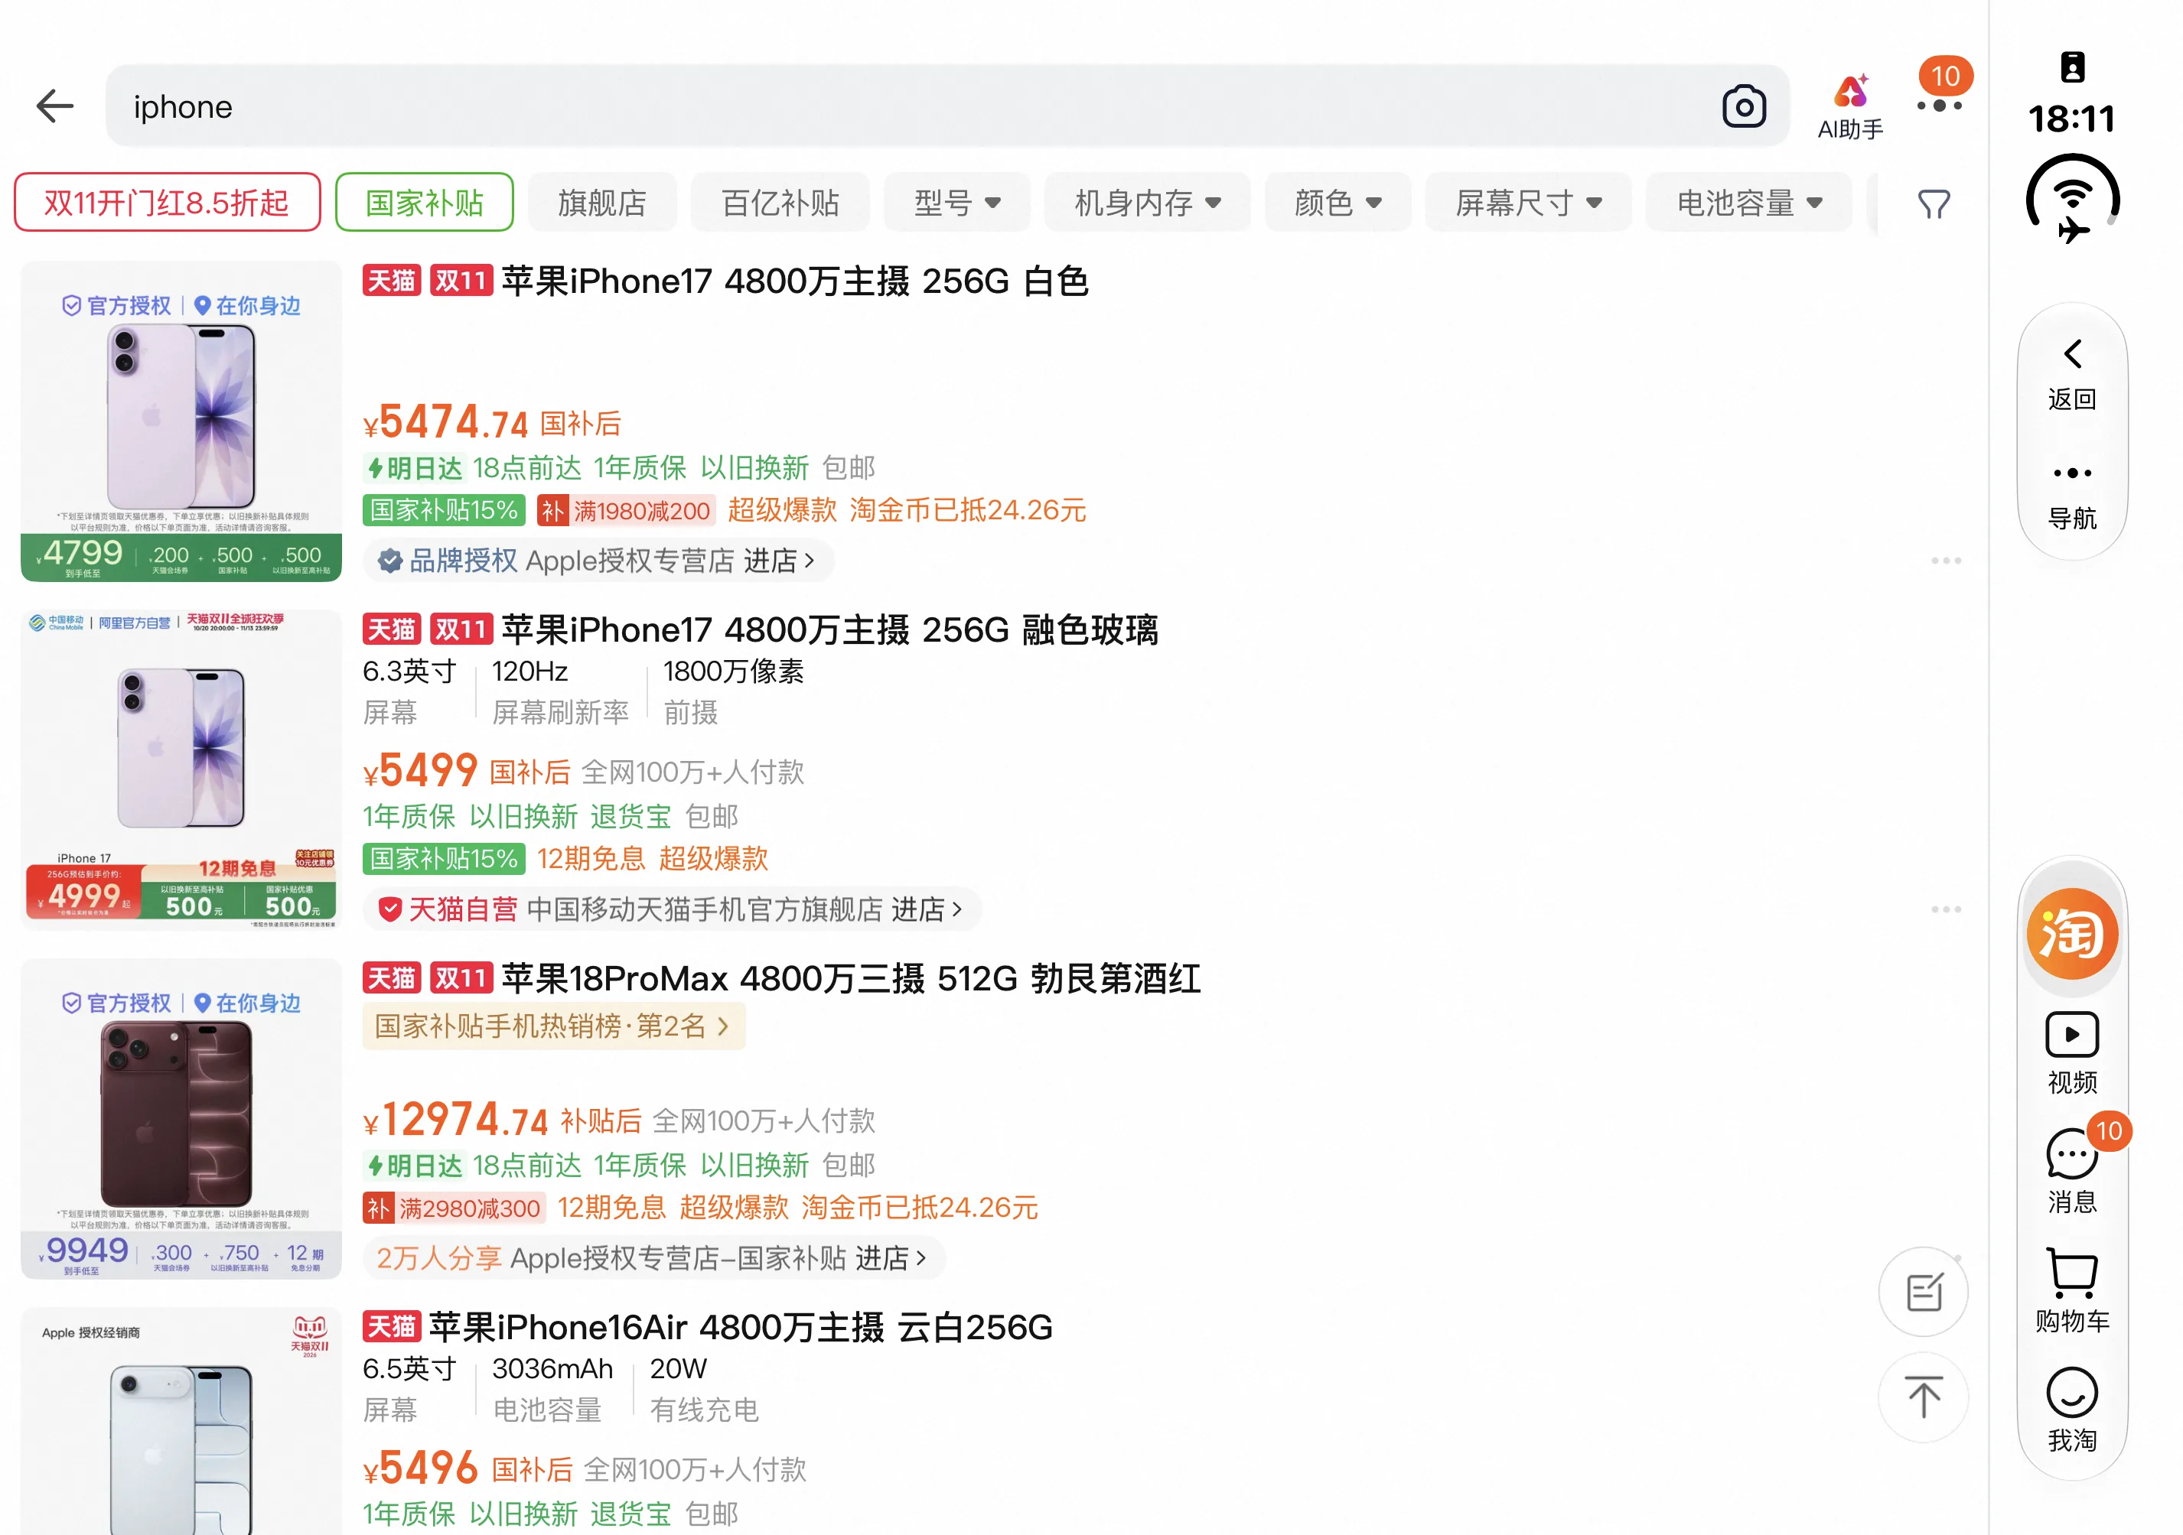
Task: Open 我淘 profile page
Action: coord(2072,1410)
